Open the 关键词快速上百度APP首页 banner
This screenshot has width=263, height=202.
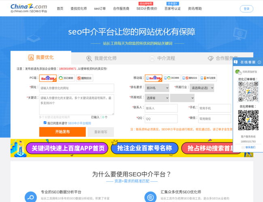point(67,148)
